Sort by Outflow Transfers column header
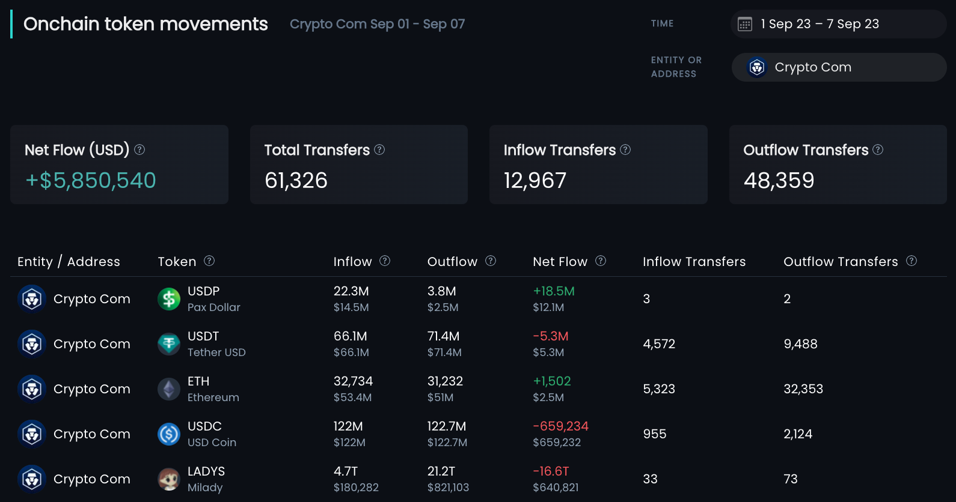 click(841, 262)
